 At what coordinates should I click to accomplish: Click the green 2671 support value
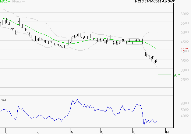pos(177,75)
